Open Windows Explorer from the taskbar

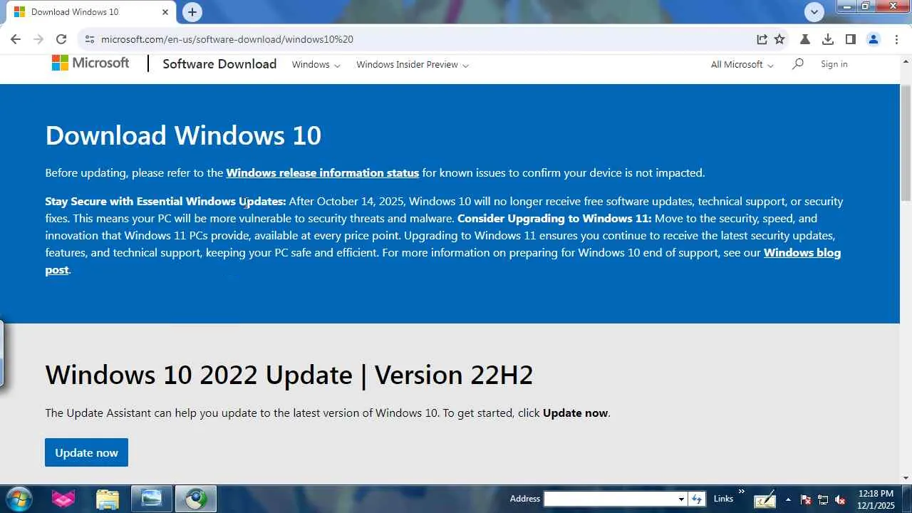pos(107,499)
